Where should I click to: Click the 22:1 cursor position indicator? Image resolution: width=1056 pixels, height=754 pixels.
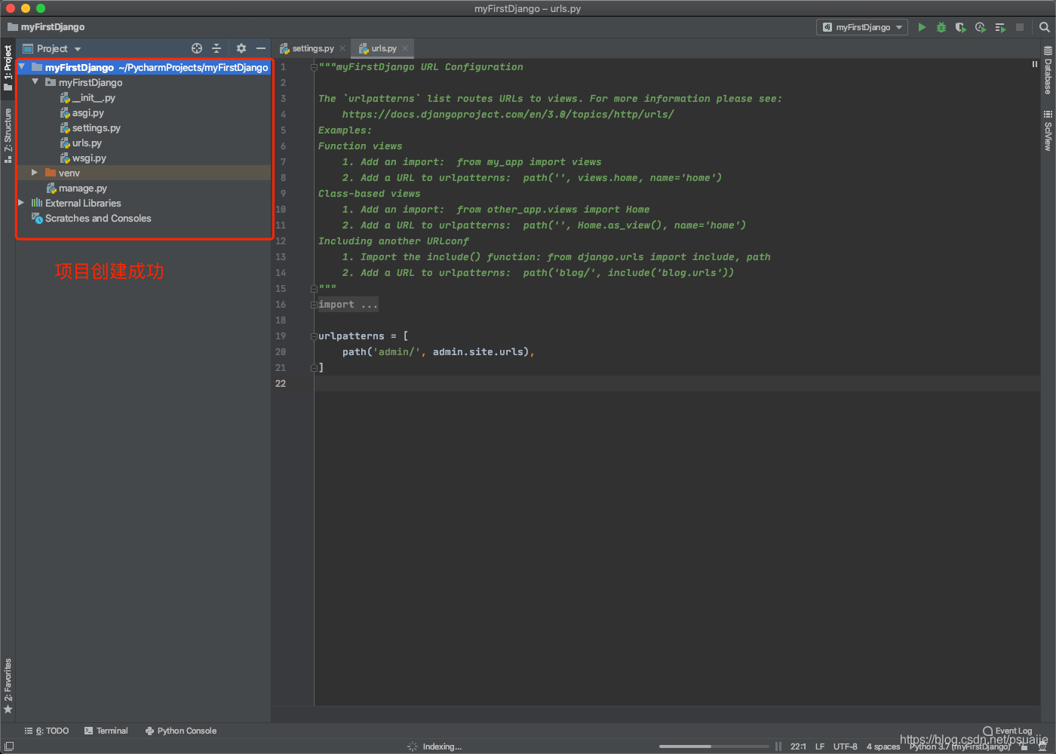(798, 746)
